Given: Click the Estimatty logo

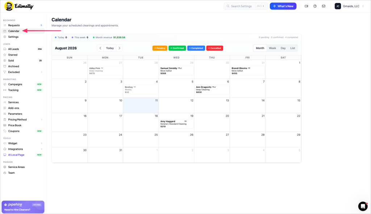Looking at the screenshot, I should pyautogui.click(x=19, y=6).
